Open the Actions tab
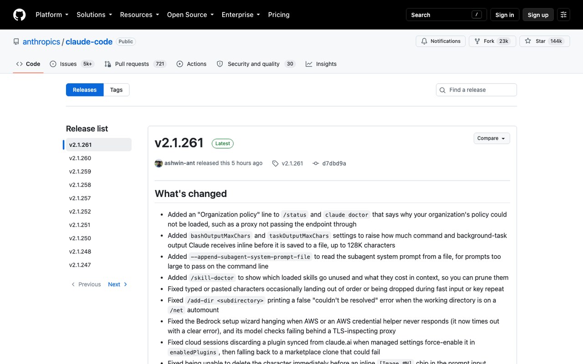The image size is (583, 364). coord(192,64)
